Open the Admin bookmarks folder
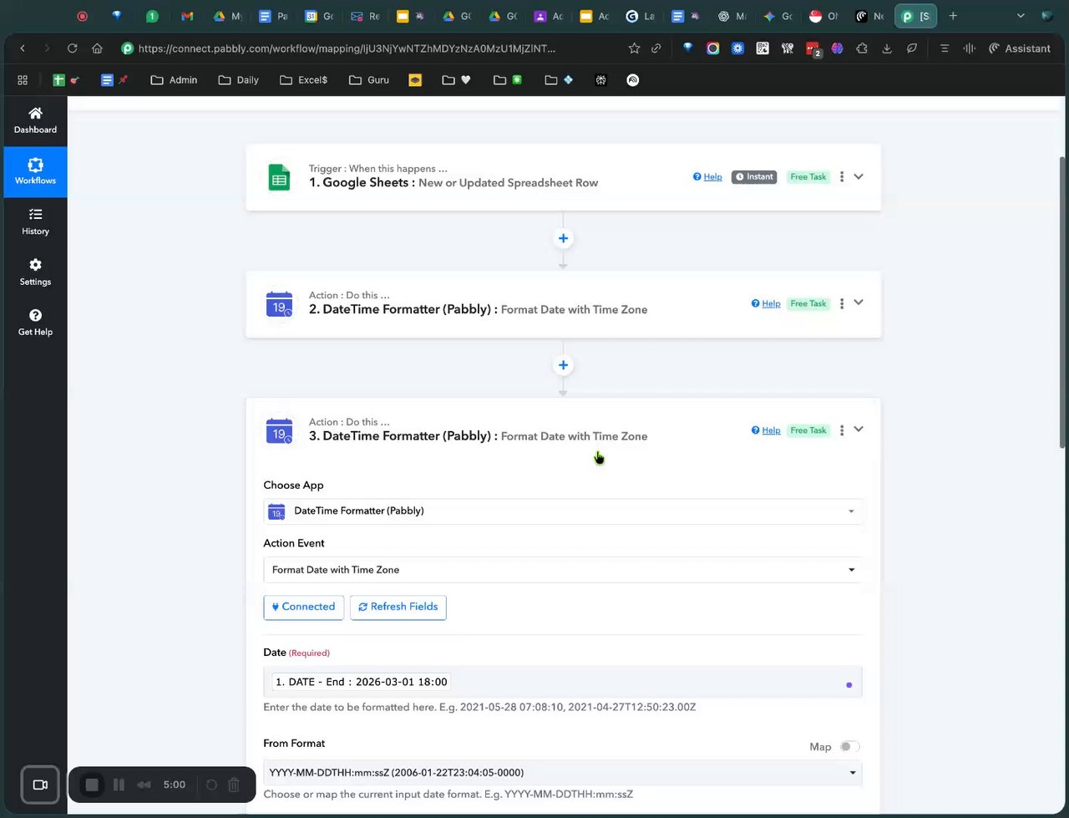This screenshot has width=1069, height=818. point(174,80)
